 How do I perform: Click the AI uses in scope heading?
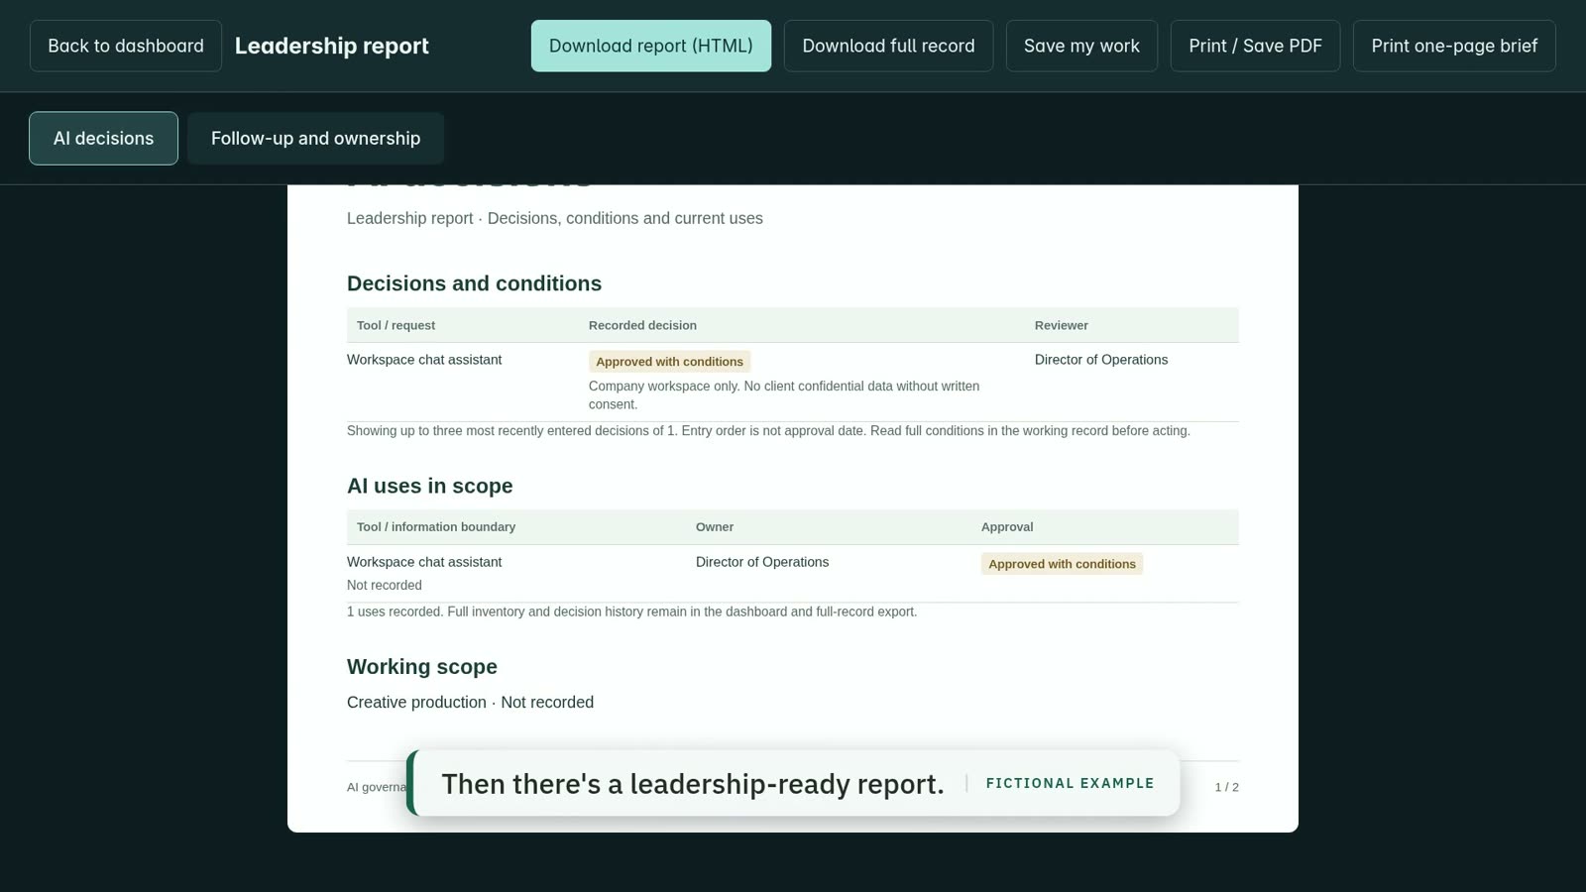pyautogui.click(x=429, y=486)
